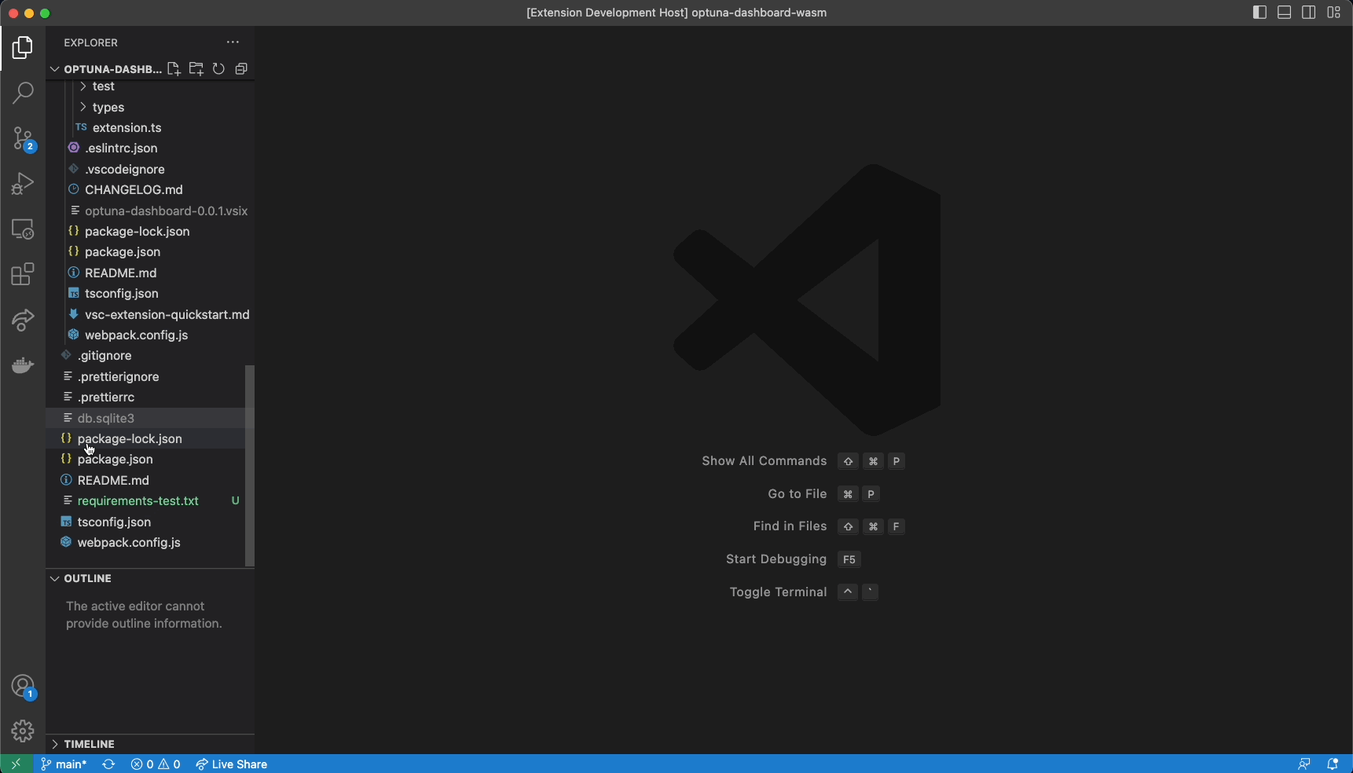
Task: Click Go to File label
Action: 797,494
